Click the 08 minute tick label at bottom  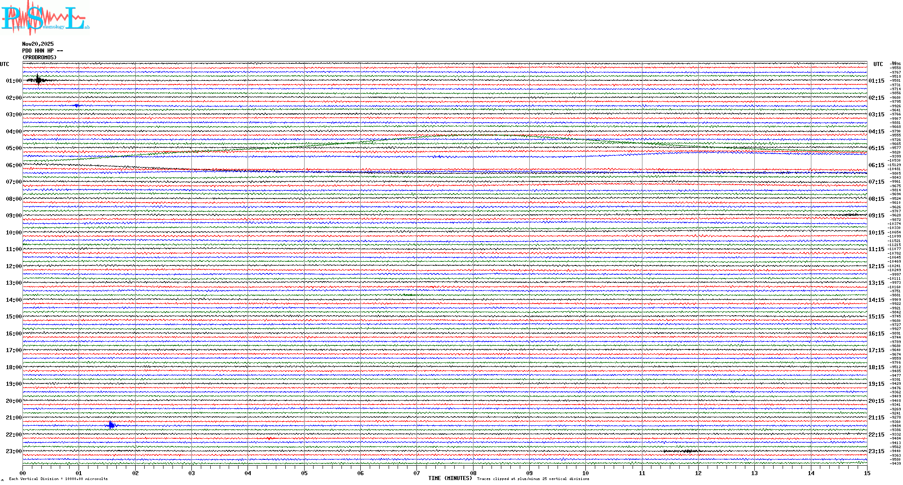coord(473,473)
